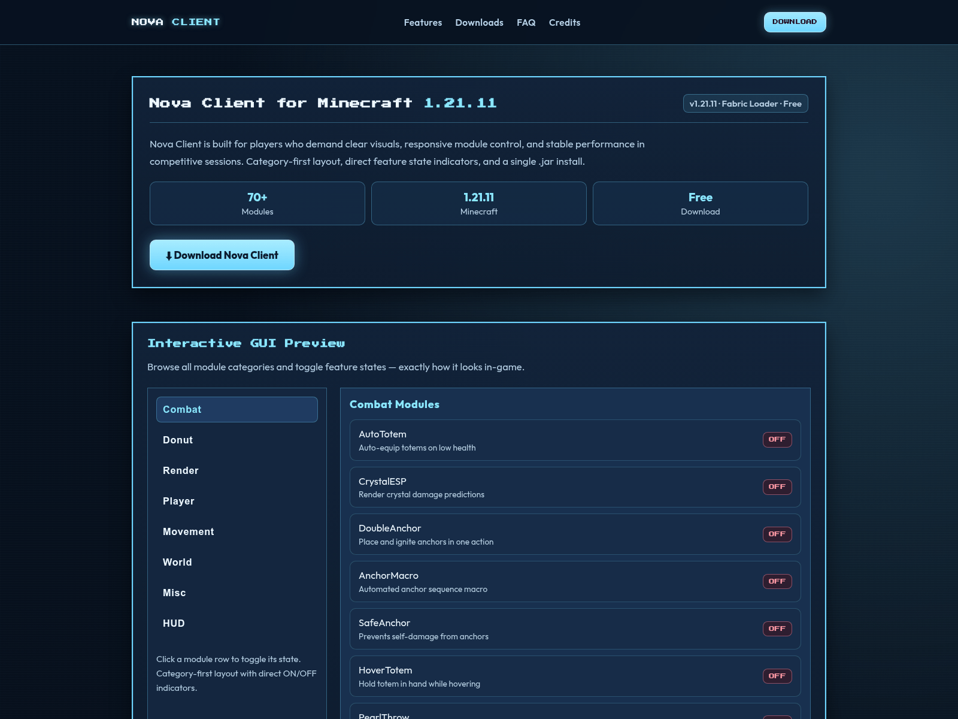Screen dimensions: 958x719
Task: Open the Movement category
Action: 237,531
